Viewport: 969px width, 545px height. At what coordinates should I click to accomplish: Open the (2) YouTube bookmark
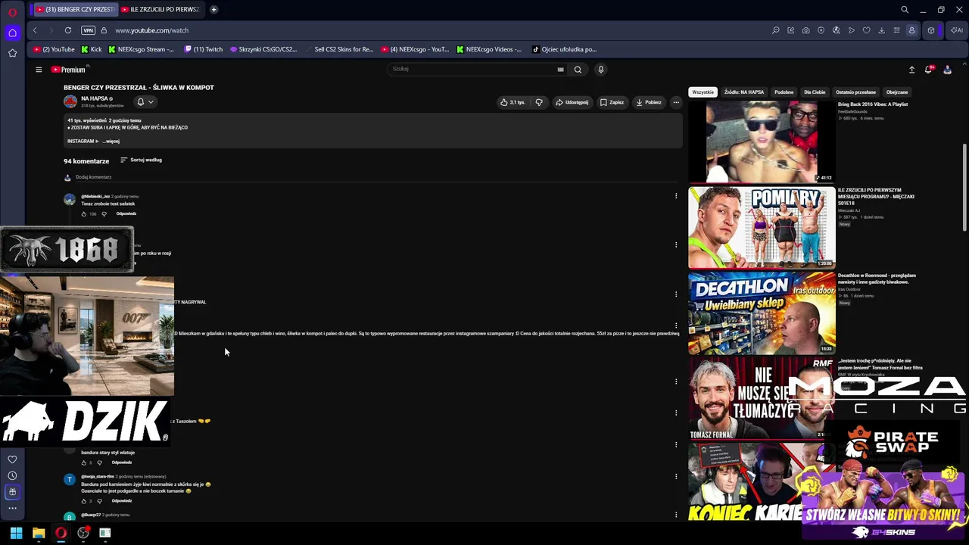coord(54,49)
